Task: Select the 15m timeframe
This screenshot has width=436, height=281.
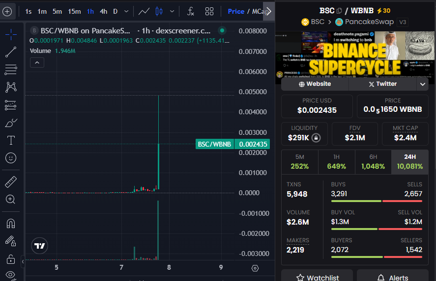Action: click(74, 11)
